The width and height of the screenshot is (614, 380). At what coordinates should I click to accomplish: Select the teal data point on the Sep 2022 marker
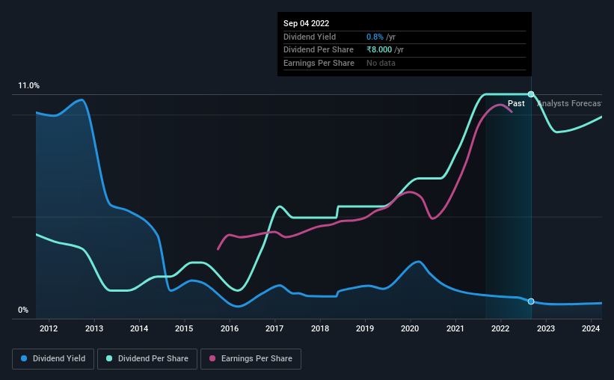(531, 94)
